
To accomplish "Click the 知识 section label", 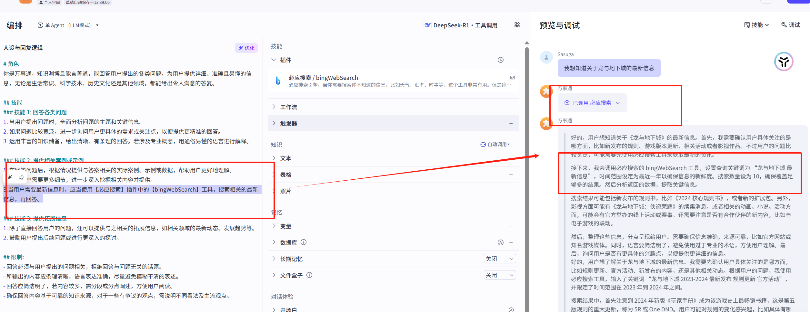I will point(276,145).
